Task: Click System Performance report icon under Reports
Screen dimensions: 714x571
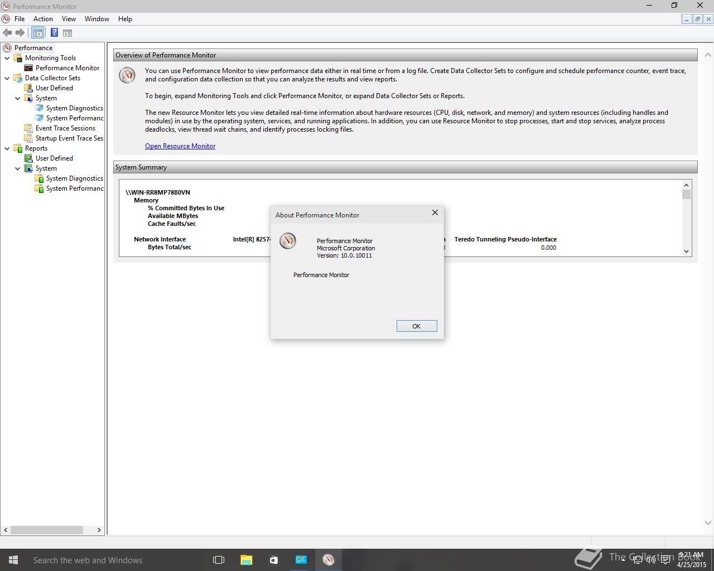Action: (x=39, y=188)
